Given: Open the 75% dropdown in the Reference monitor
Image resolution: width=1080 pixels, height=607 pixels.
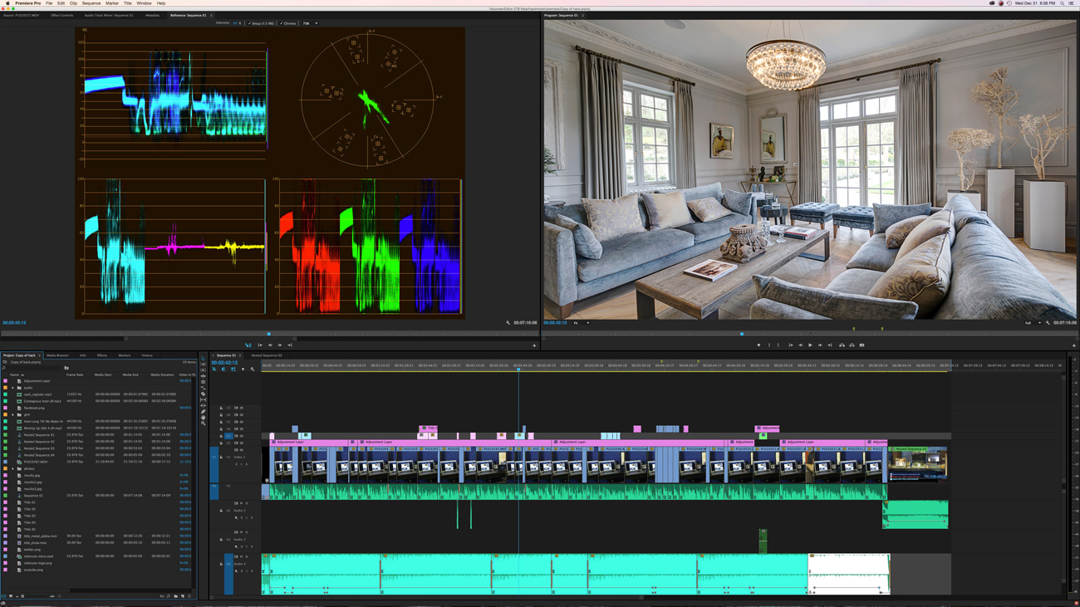Looking at the screenshot, I should [310, 23].
